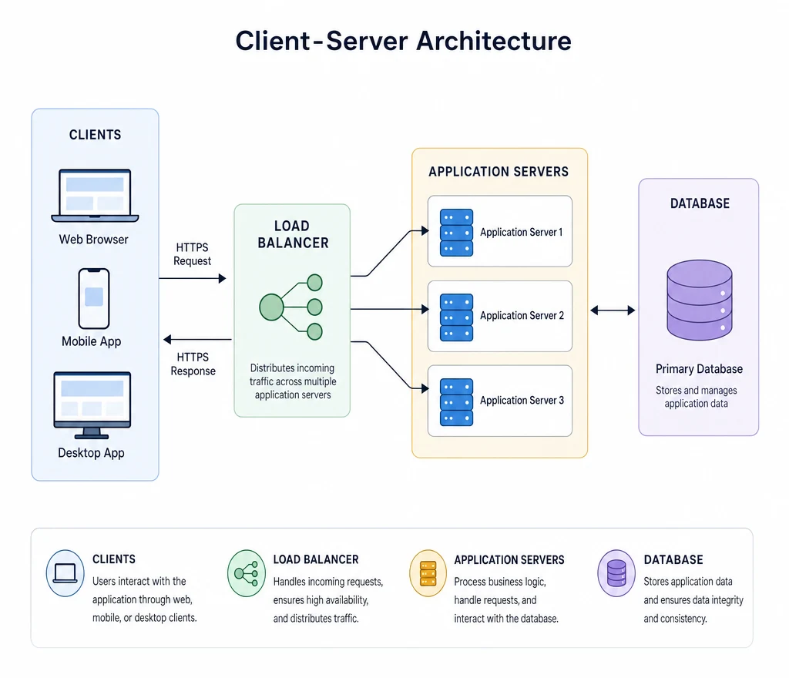Screen dimensions: 789x678
Task: Click the Desktop App label
Action: pyautogui.click(x=91, y=453)
